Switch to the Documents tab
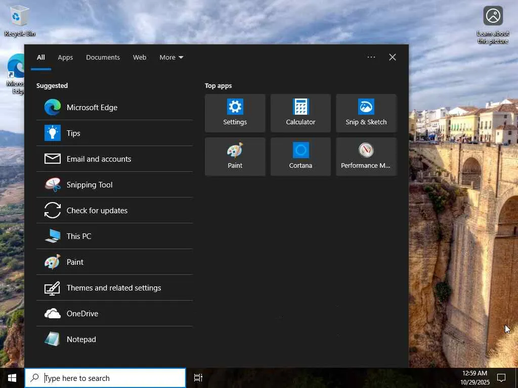 (x=103, y=58)
